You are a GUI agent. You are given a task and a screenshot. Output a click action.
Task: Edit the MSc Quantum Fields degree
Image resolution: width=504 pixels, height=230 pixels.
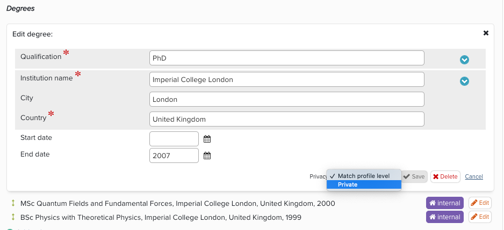coord(480,203)
